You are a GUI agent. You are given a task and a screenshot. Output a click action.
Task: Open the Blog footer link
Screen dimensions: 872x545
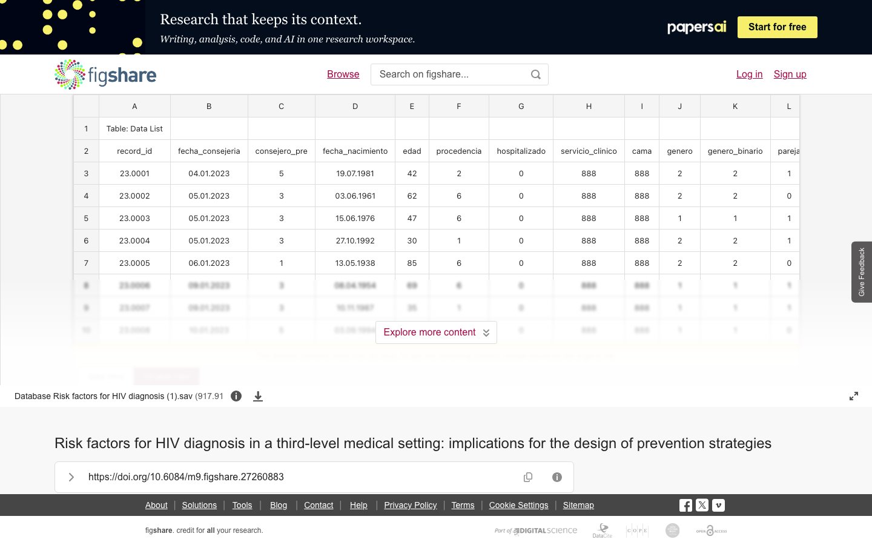(x=279, y=505)
